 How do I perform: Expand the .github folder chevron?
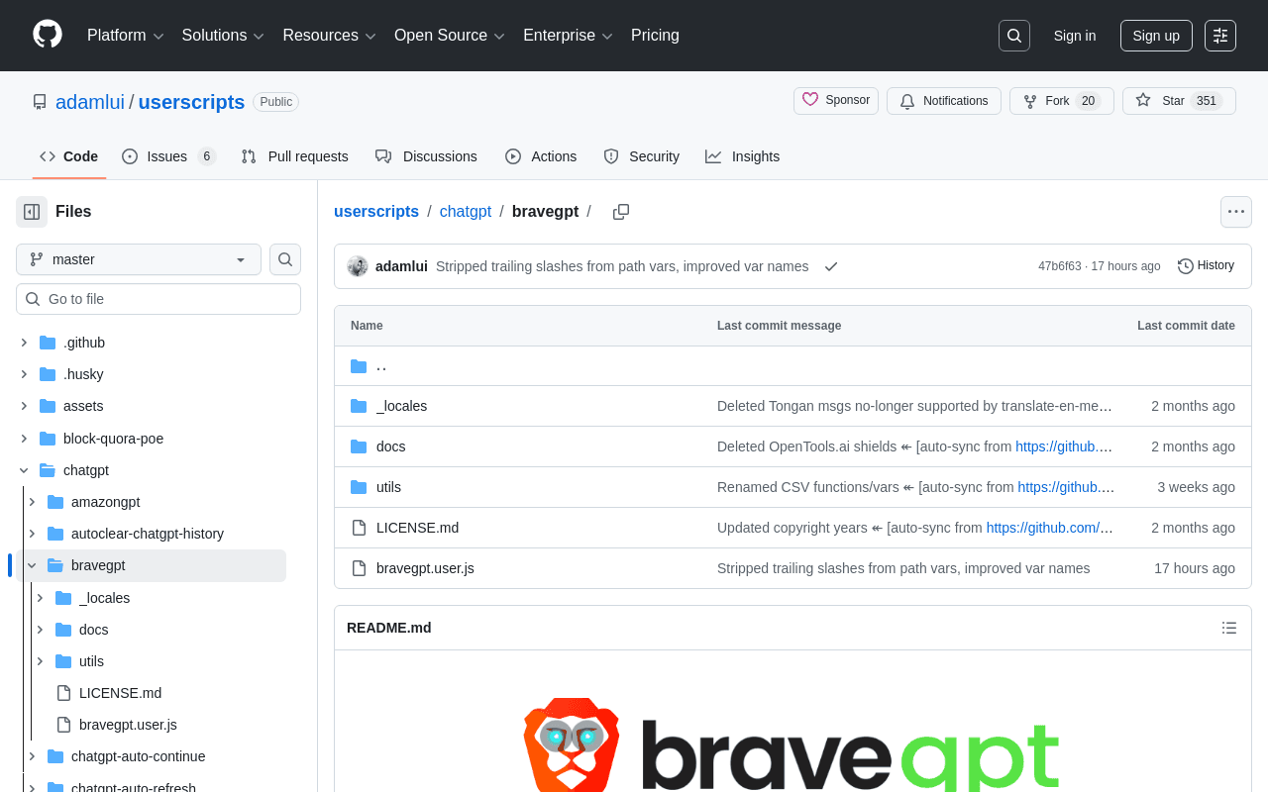point(24,343)
